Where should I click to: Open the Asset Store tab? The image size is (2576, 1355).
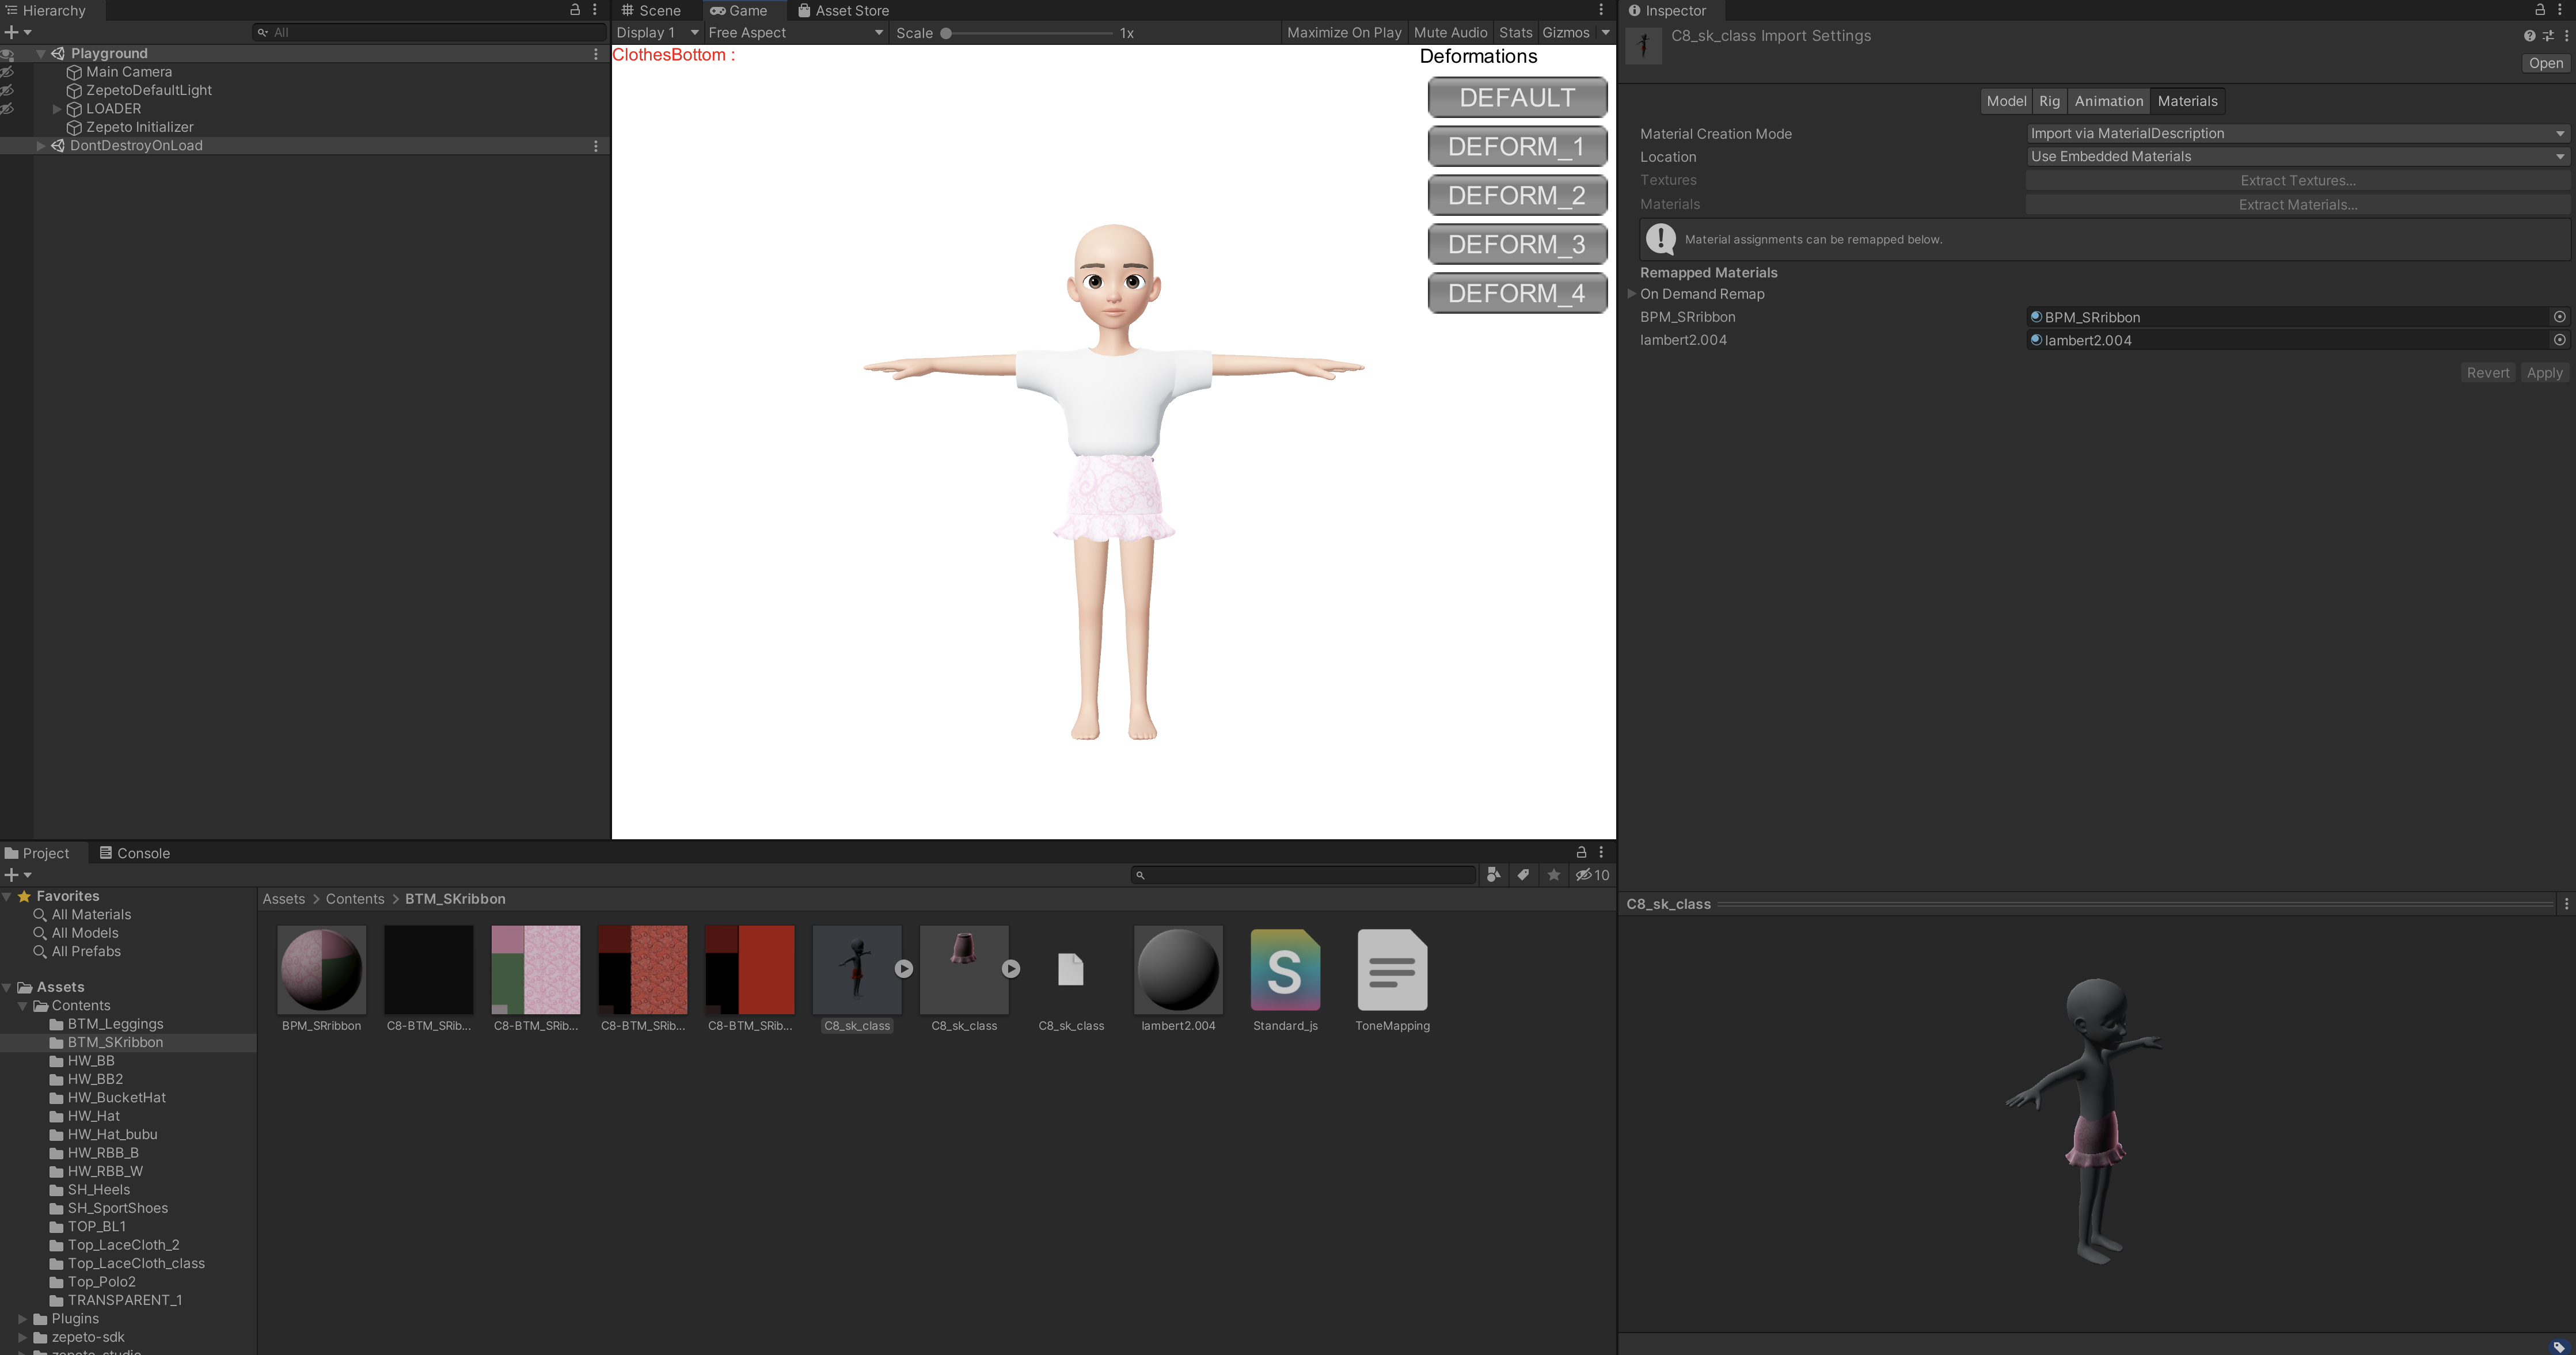point(843,10)
